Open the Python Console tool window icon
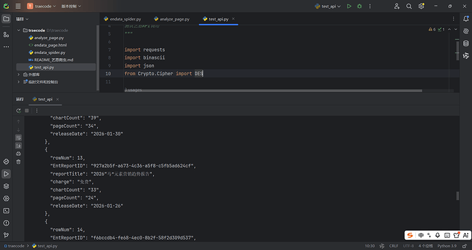The width and height of the screenshot is (472, 250). click(x=6, y=162)
